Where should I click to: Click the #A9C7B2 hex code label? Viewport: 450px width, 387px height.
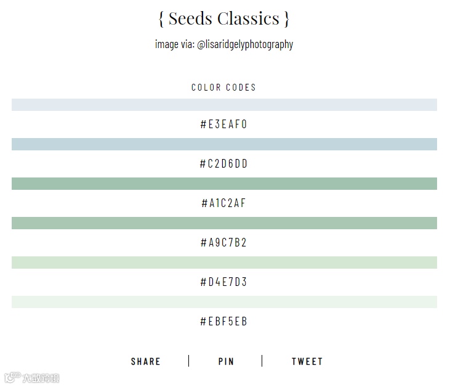coord(224,243)
